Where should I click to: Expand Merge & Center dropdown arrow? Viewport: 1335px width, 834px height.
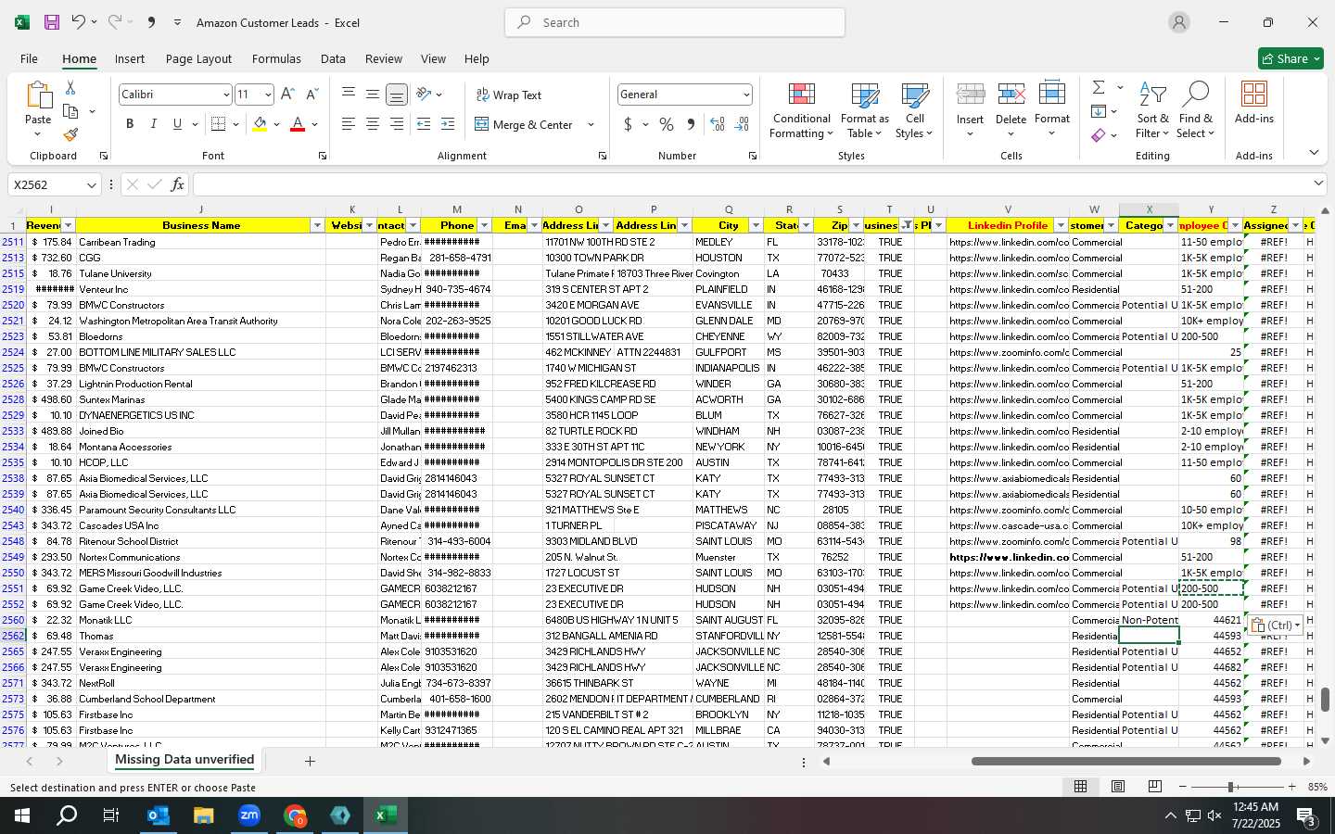point(591,124)
